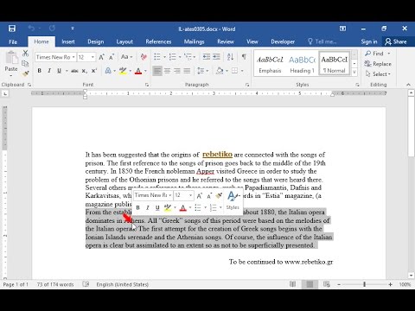Toggle Bold in the ribbon Font group
The height and width of the screenshot is (311, 415).
40,71
